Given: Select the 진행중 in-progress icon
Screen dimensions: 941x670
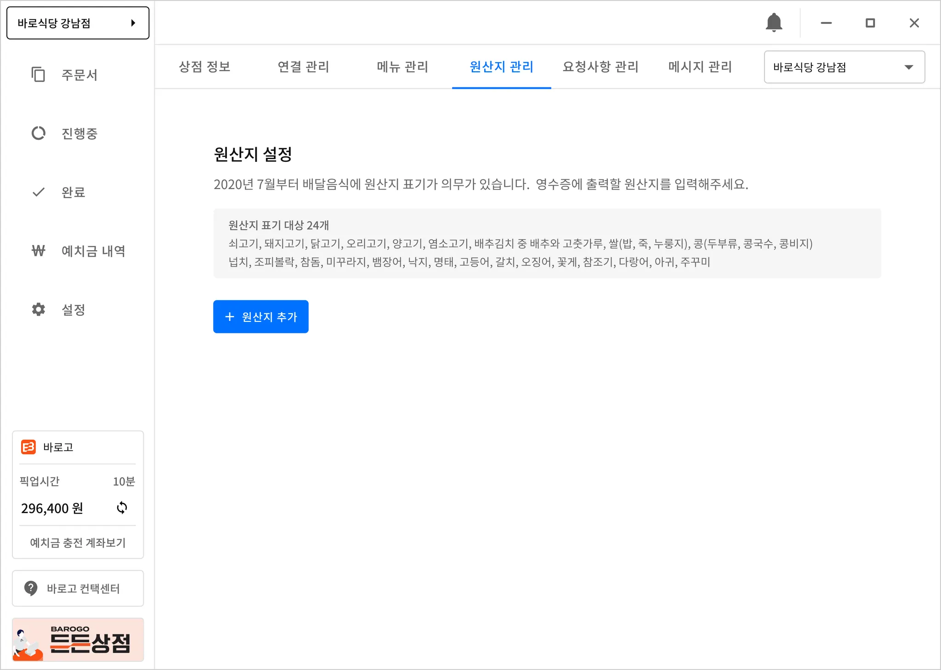Looking at the screenshot, I should point(38,133).
